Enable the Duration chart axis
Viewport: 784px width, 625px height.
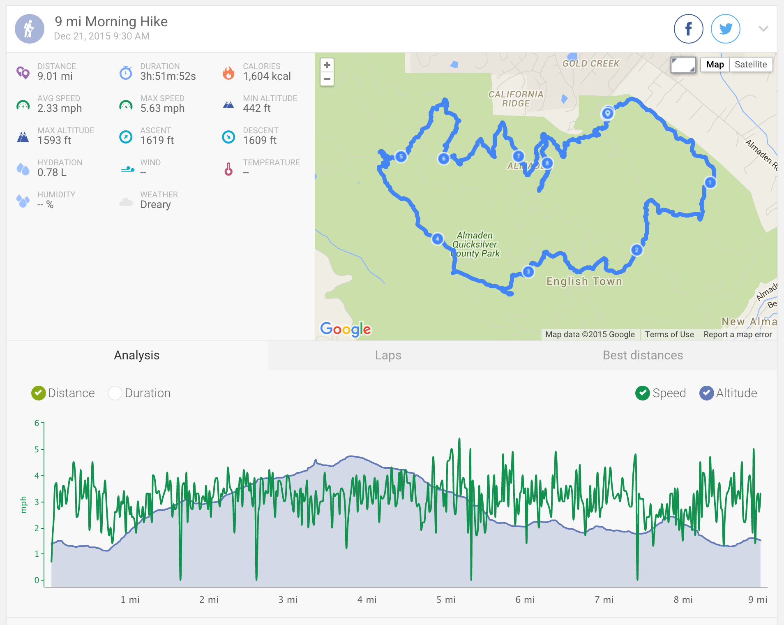(115, 393)
